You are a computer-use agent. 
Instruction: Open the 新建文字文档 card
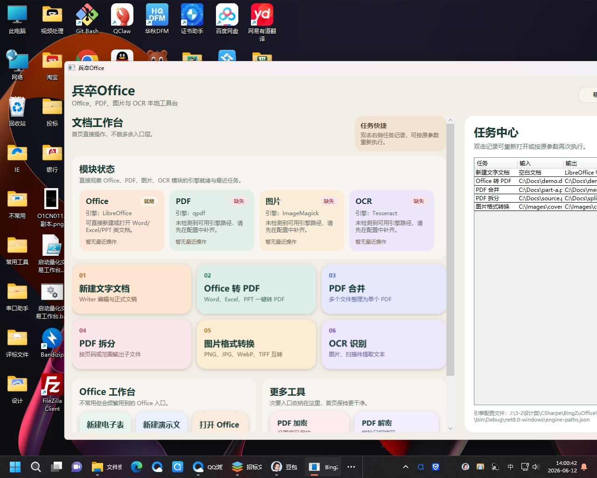132,289
